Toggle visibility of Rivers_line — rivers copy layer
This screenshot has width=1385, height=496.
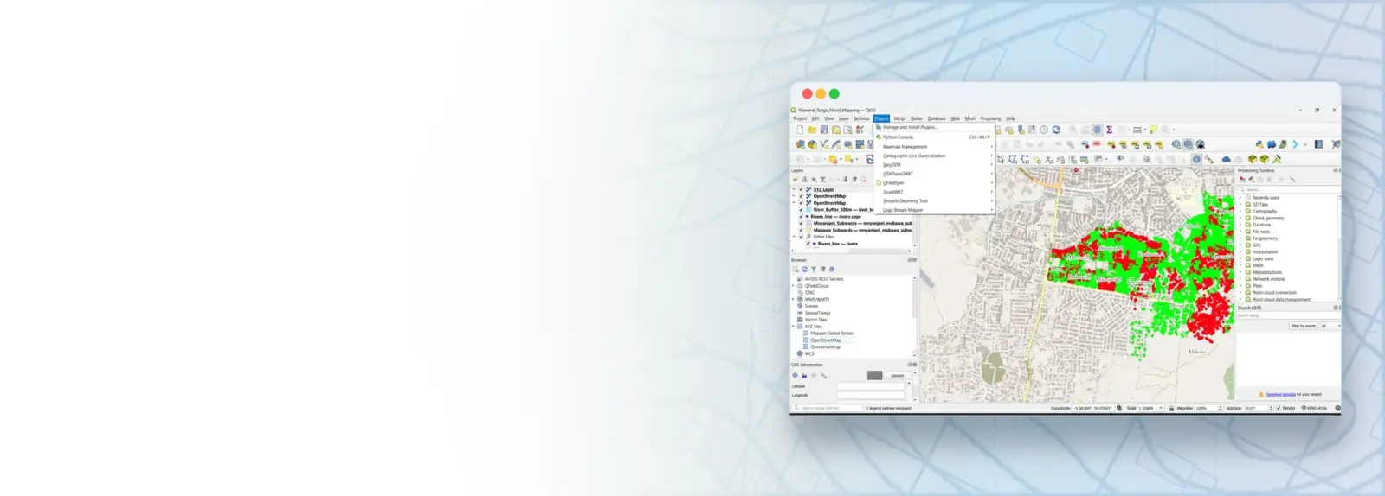[x=801, y=217]
